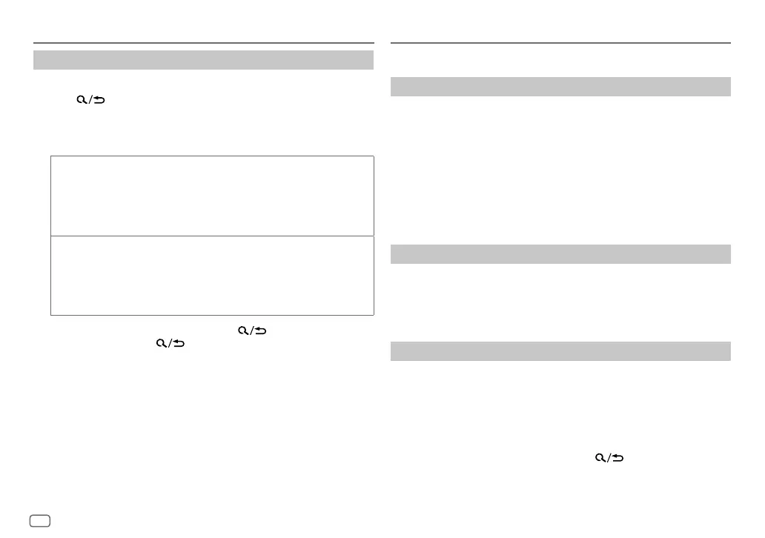Click the magnifier in the upper search/return icon below the table
The image size is (765, 538).
243,331
